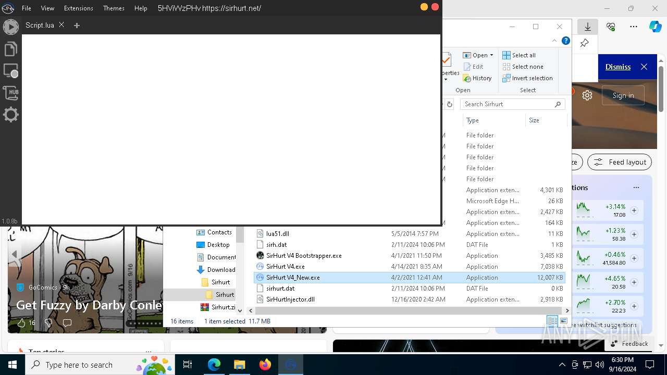Click Windows Start button
The width and height of the screenshot is (667, 375).
coord(13,365)
